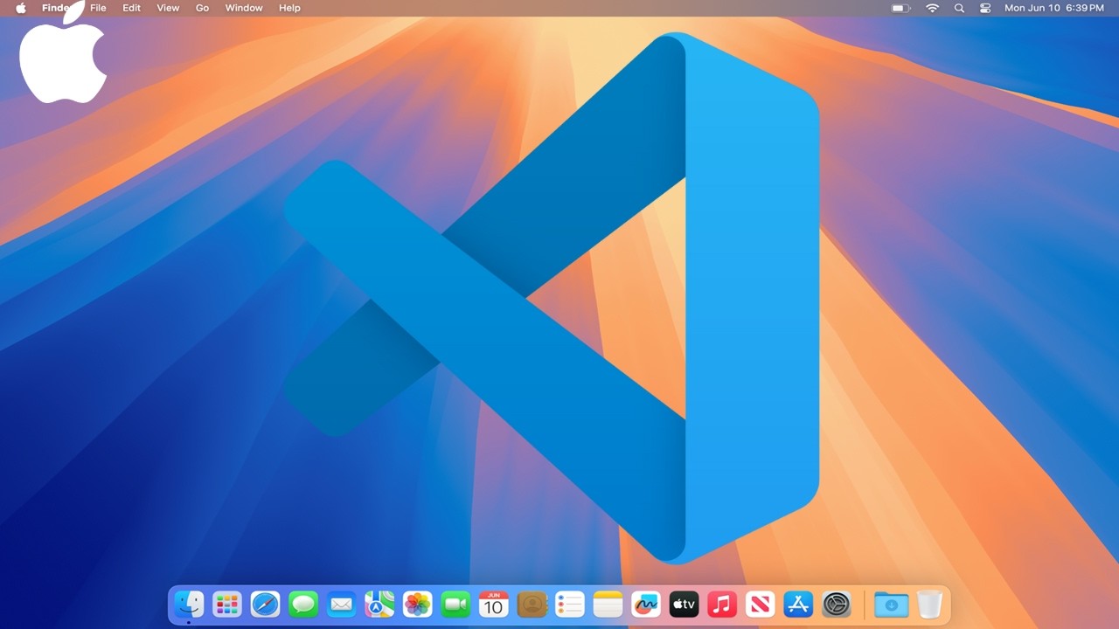Open the Wi-Fi menu bar icon
1119x629 pixels.
(933, 8)
